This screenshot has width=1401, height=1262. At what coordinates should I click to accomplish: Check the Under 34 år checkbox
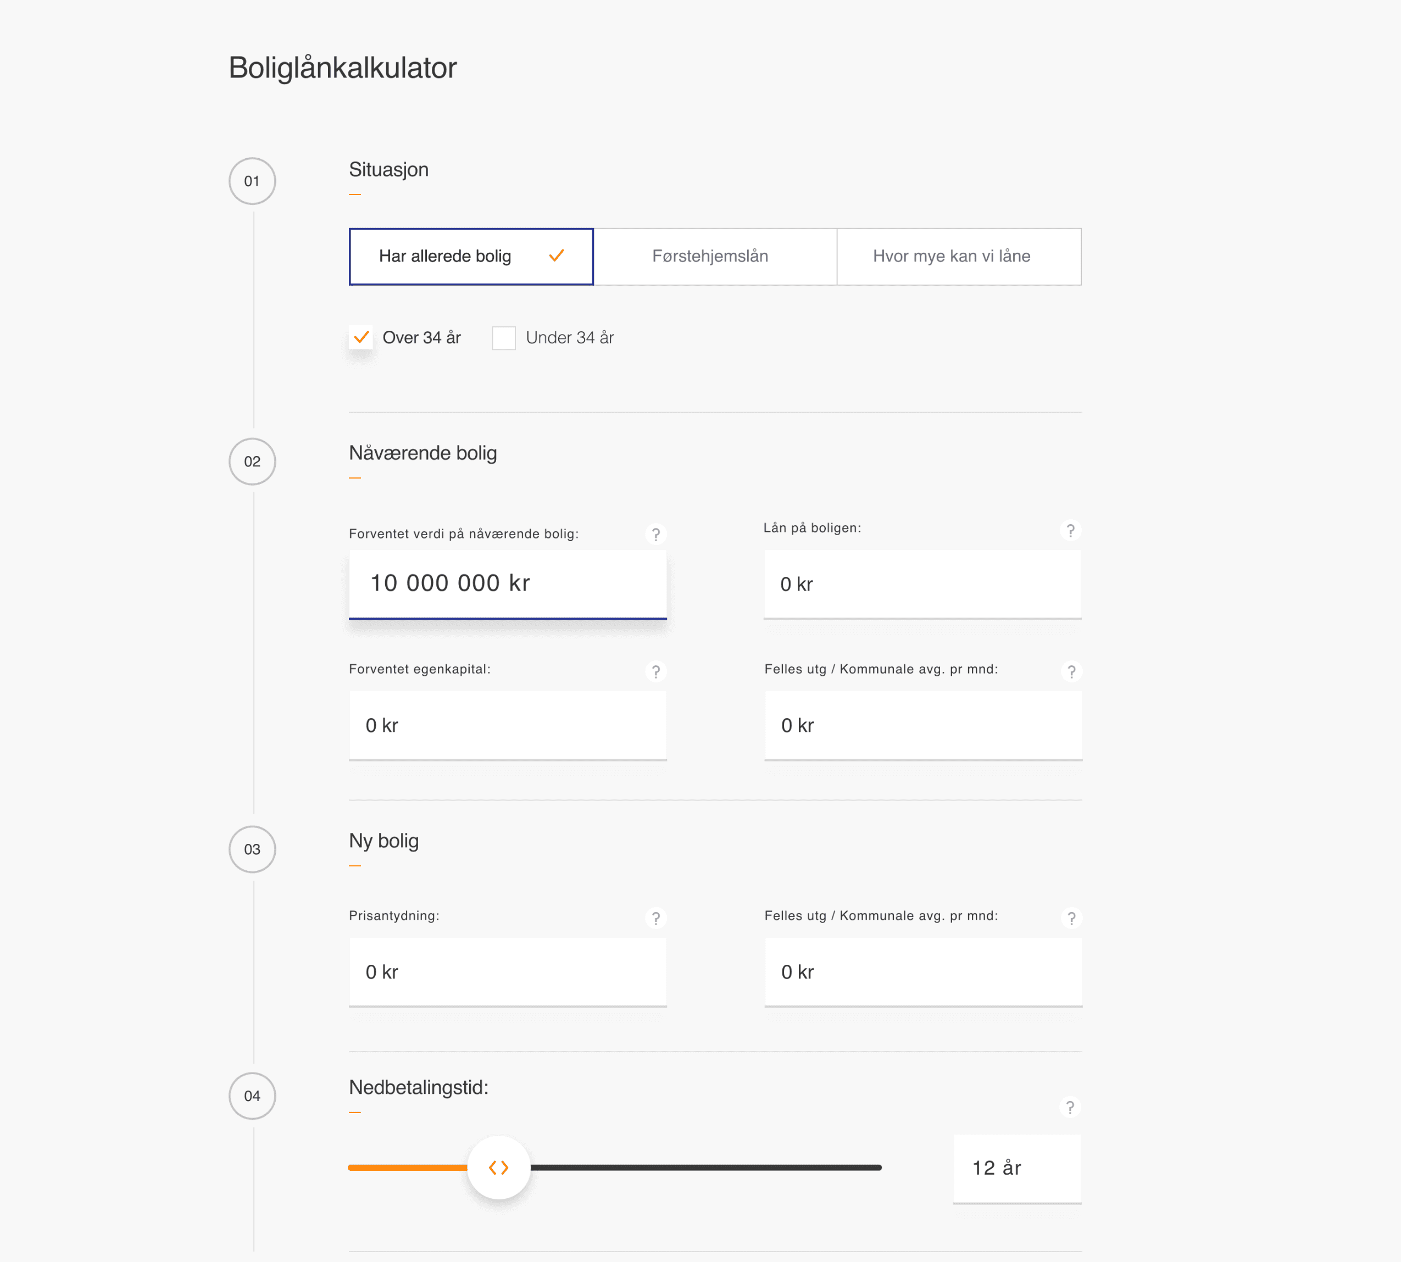tap(504, 338)
